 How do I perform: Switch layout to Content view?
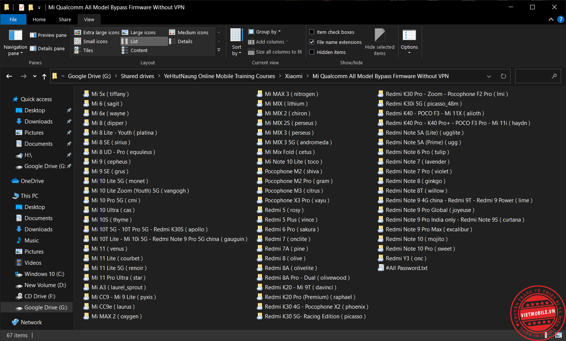pos(135,50)
